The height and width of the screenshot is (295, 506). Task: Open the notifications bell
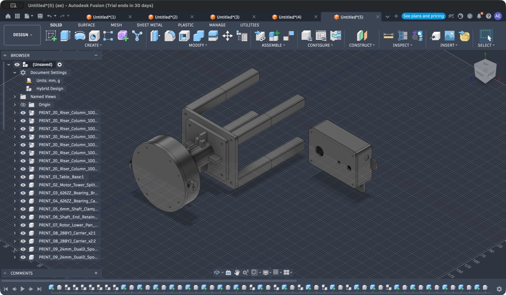tap(479, 16)
